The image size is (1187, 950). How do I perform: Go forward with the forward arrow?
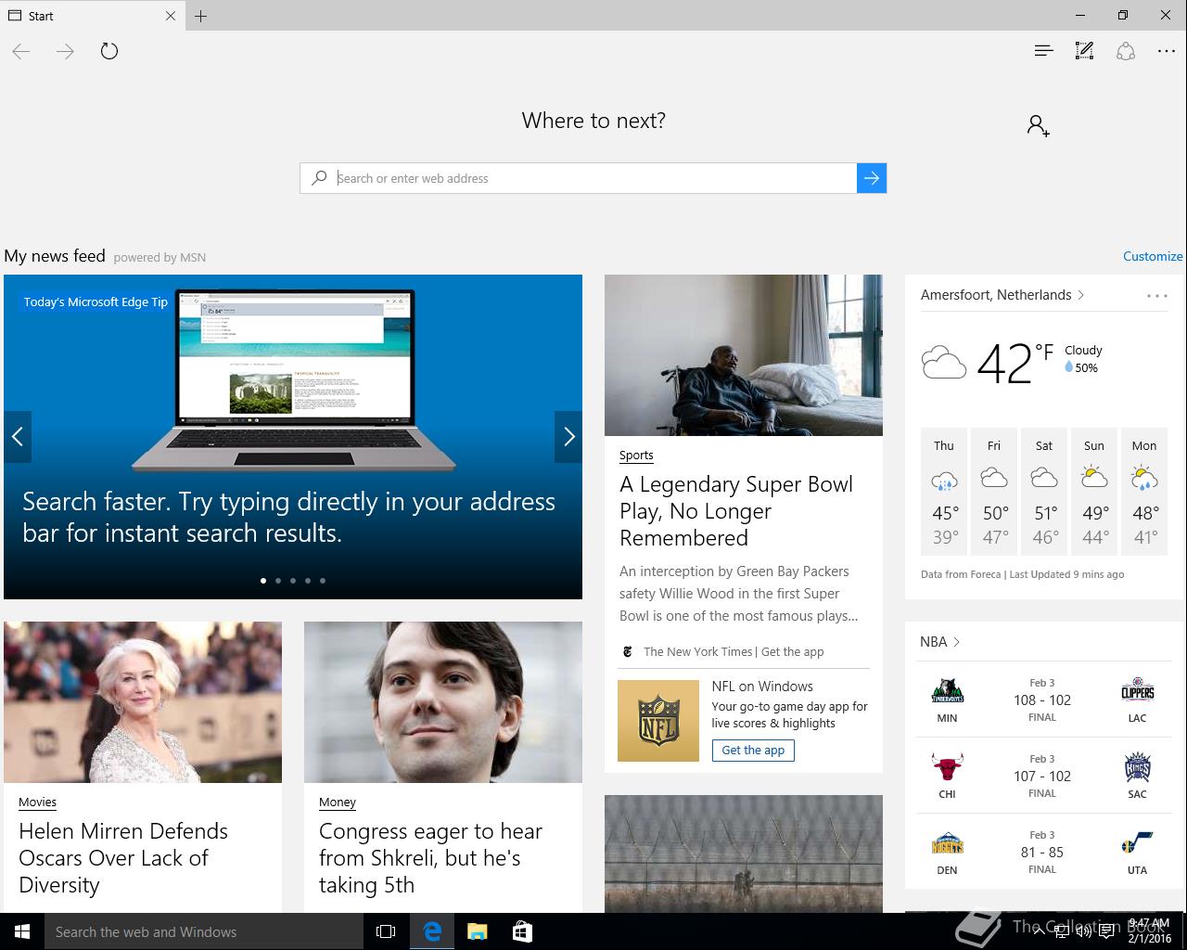click(65, 52)
